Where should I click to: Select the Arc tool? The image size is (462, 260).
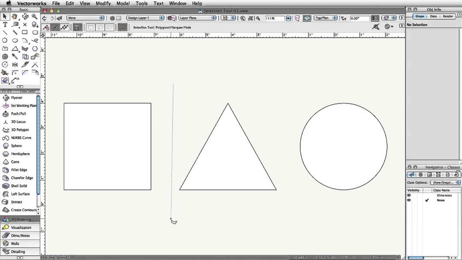tap(25, 40)
